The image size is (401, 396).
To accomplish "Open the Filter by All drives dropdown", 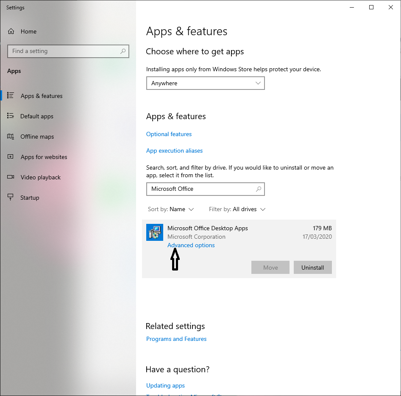I will click(x=237, y=209).
